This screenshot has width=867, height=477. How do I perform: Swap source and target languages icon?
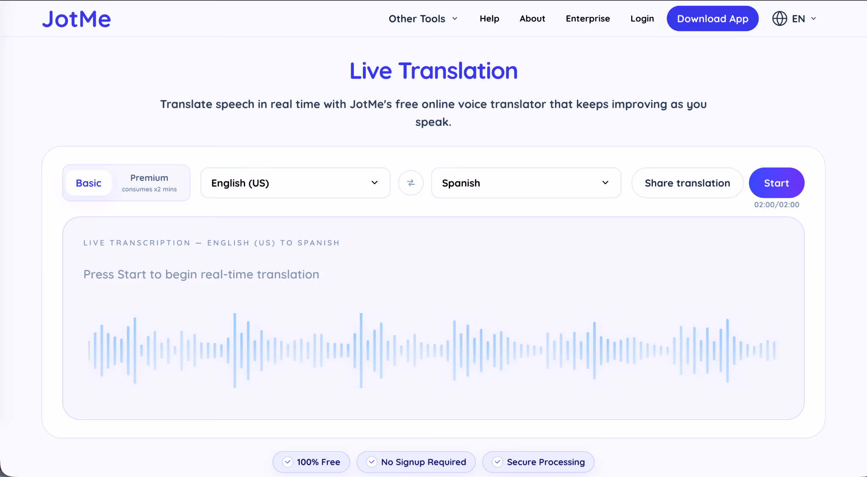(x=411, y=183)
